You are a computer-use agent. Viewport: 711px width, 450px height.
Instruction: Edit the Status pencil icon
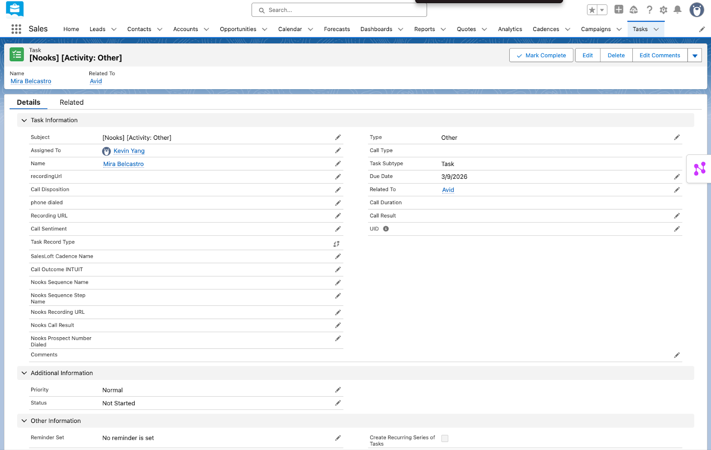[x=338, y=403]
